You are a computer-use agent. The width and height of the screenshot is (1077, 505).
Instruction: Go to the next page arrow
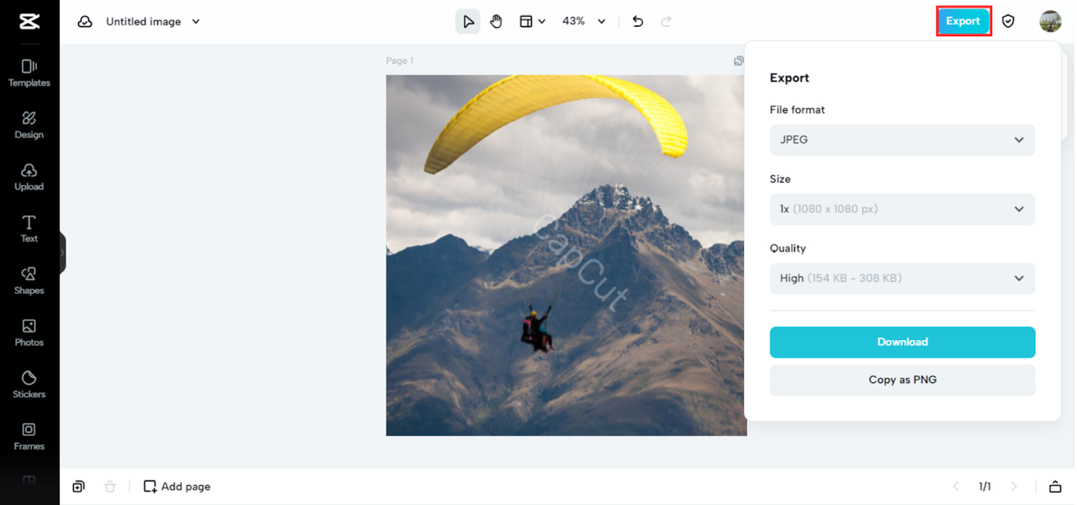click(x=1014, y=486)
